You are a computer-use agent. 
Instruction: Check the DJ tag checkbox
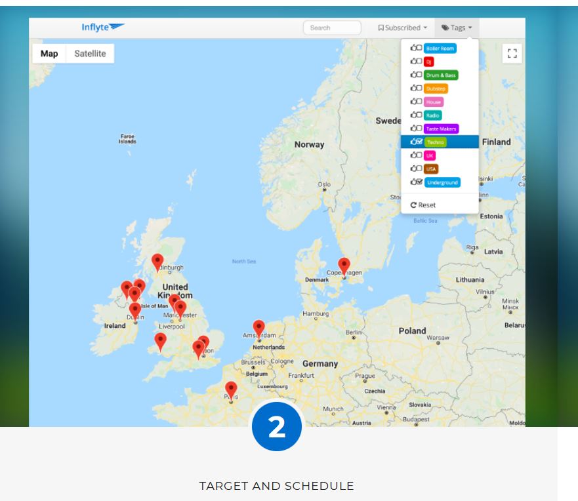point(419,61)
